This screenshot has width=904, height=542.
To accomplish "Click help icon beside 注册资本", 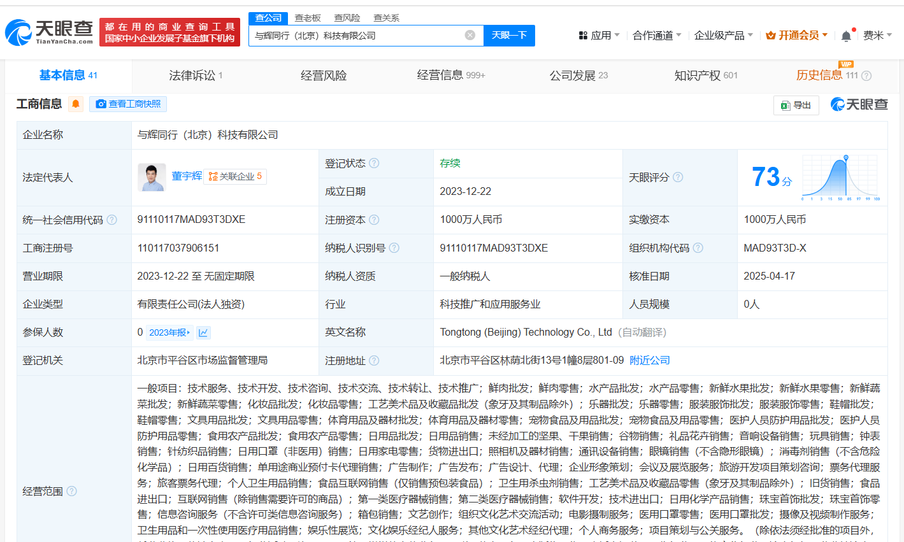I will tap(374, 220).
